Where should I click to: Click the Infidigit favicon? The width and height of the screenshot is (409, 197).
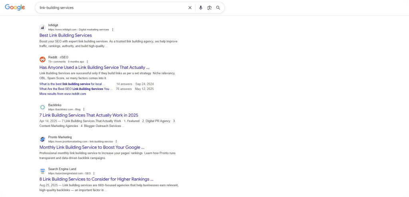(x=42, y=27)
